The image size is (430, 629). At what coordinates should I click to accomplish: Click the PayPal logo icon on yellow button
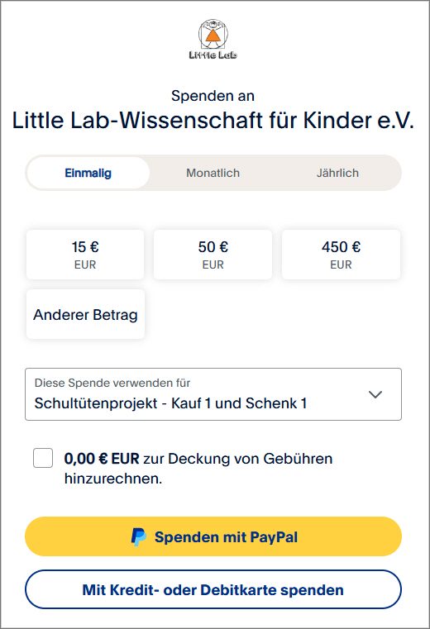[x=139, y=536]
